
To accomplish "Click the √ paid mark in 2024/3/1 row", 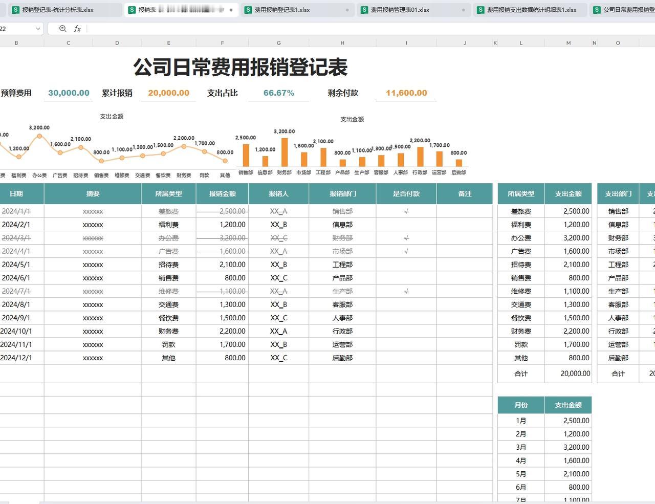I will (406, 238).
